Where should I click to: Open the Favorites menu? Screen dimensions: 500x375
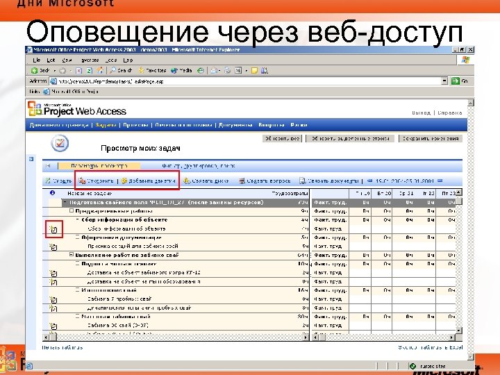tap(90, 60)
